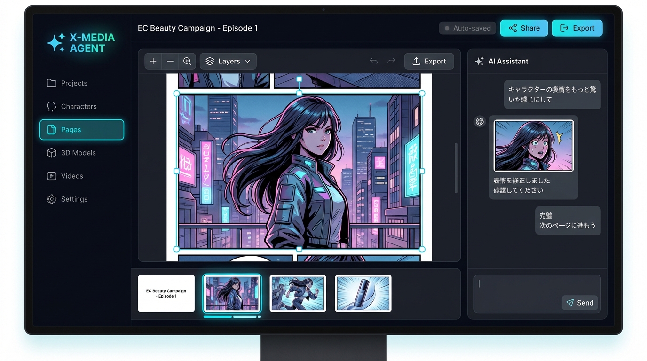Click the Videos play icon in sidebar
The image size is (647, 361).
51,176
